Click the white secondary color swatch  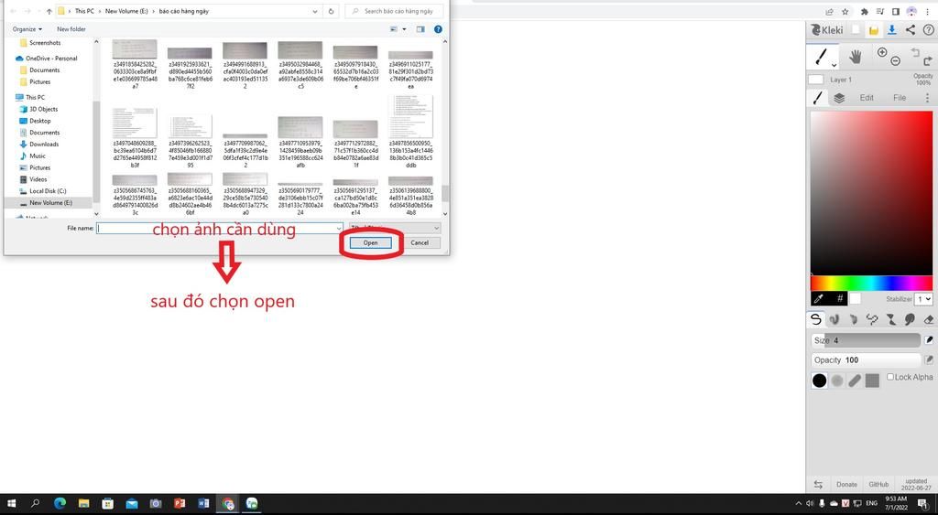[856, 298]
